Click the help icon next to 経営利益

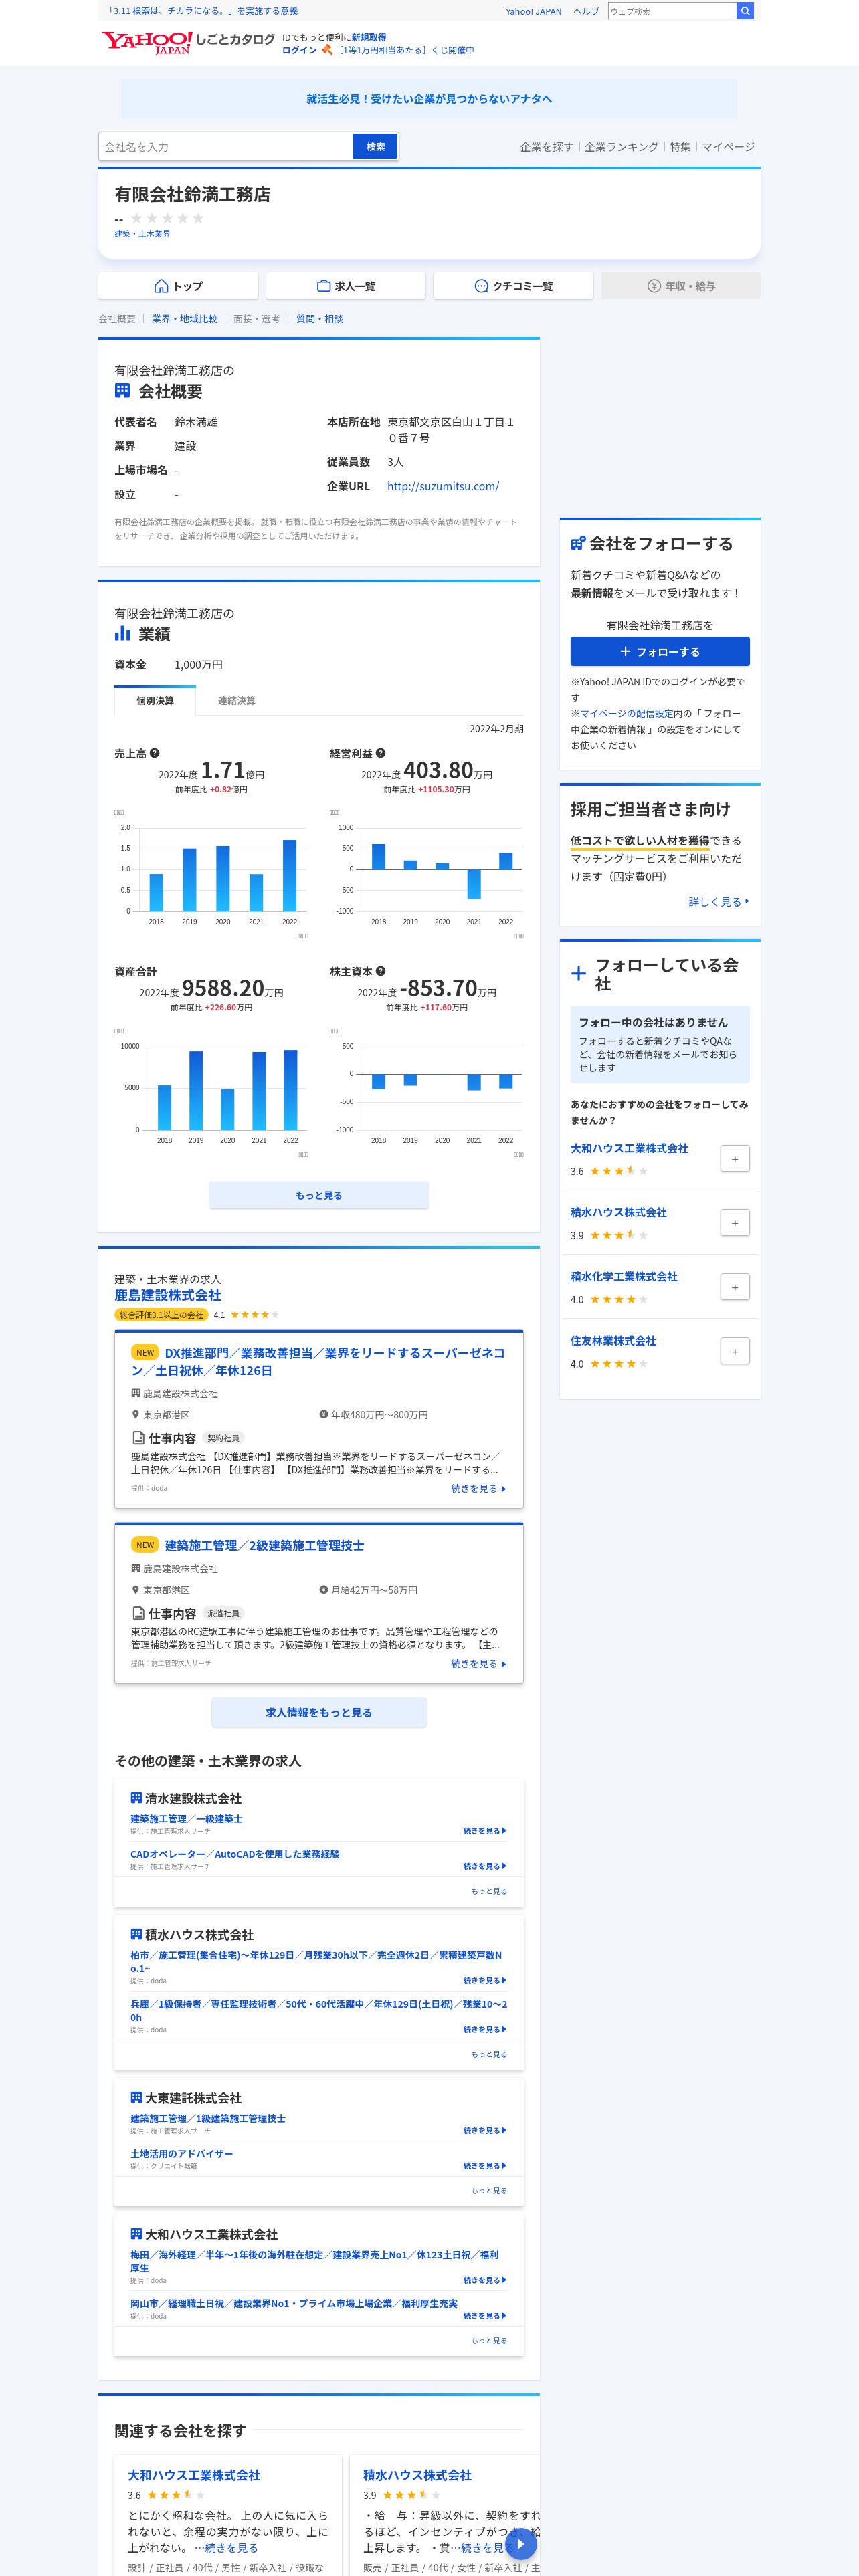click(381, 753)
